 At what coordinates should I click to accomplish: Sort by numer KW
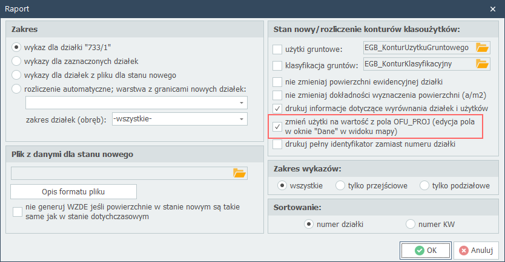coord(411,224)
